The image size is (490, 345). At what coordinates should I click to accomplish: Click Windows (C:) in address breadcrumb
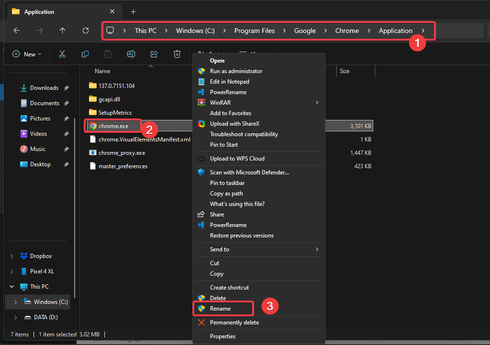tap(195, 31)
